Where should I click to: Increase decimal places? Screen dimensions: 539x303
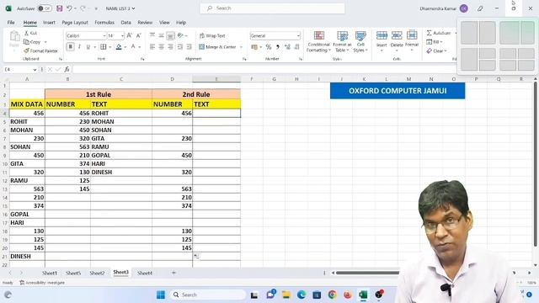[x=287, y=47]
